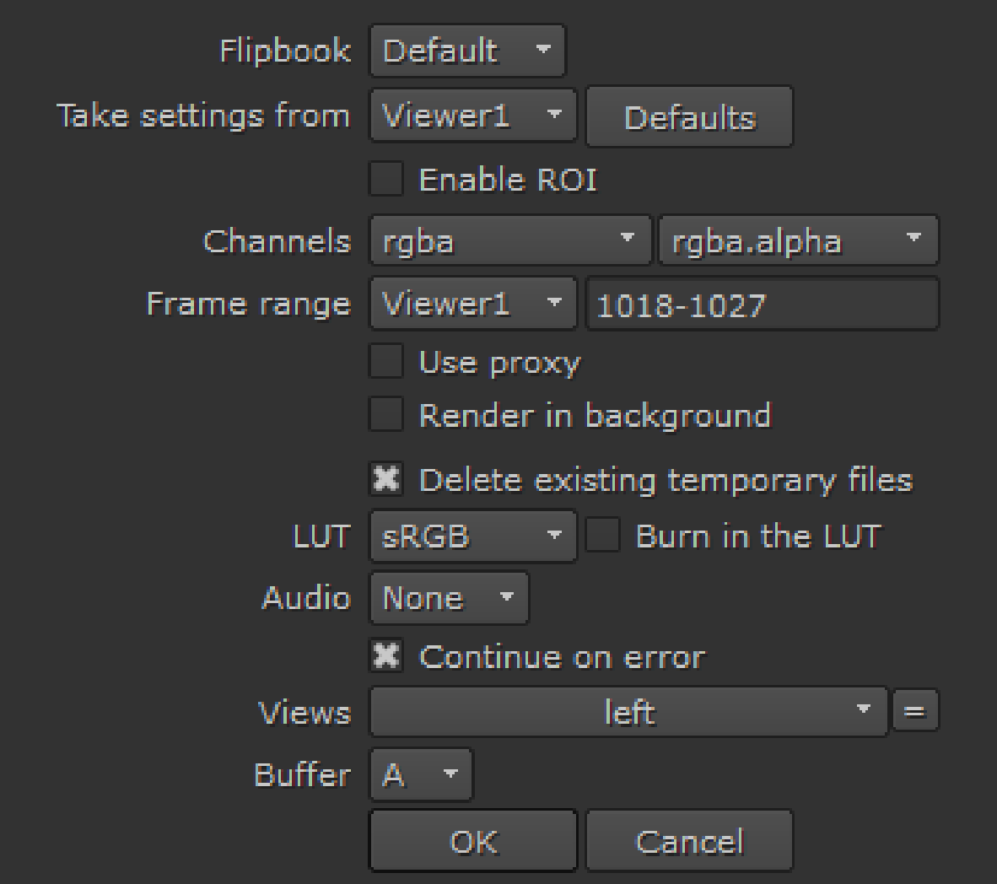Disable Continue on error checkbox
Image resolution: width=997 pixels, height=884 pixels.
[386, 656]
